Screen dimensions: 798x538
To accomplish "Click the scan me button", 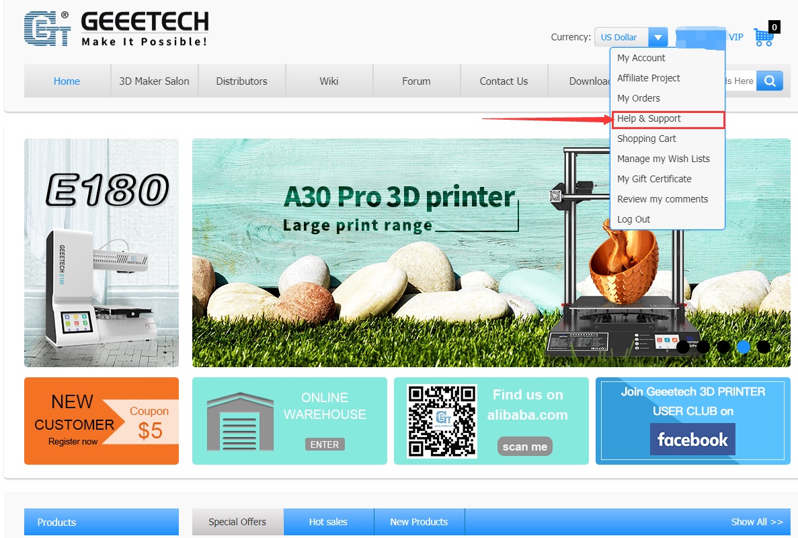I will coord(524,447).
